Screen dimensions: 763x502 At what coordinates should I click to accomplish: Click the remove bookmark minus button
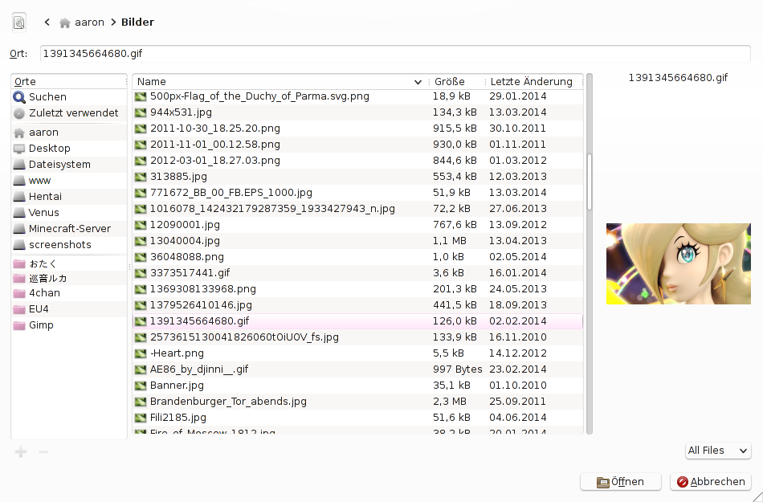pos(43,452)
